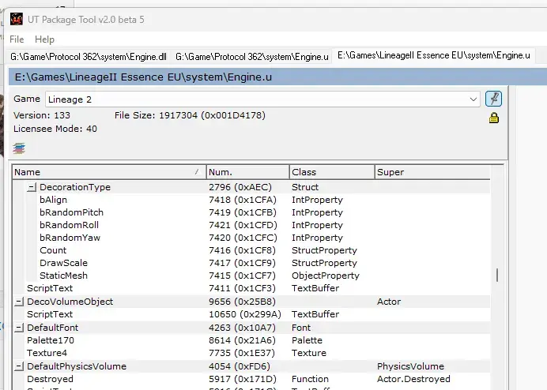
Task: Sort by the Super column header
Action: click(432, 172)
